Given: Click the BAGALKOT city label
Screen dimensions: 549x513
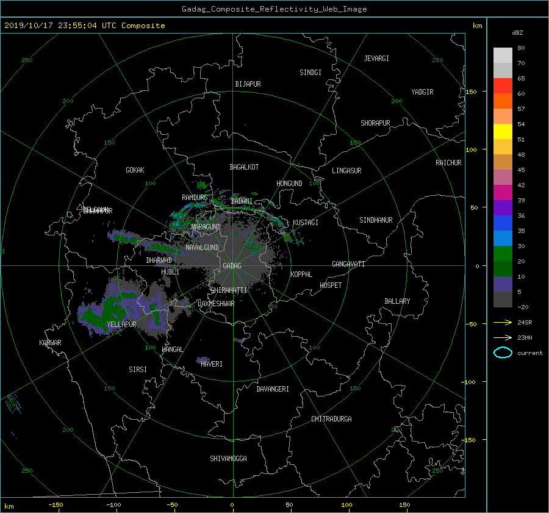Looking at the screenshot, I should click(244, 167).
